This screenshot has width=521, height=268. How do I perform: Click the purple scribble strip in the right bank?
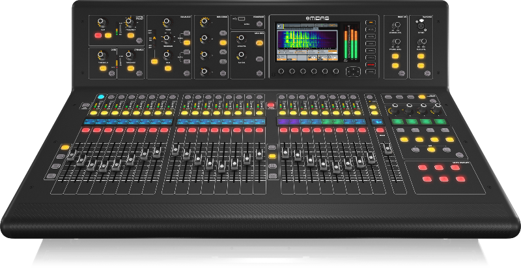[283, 122]
